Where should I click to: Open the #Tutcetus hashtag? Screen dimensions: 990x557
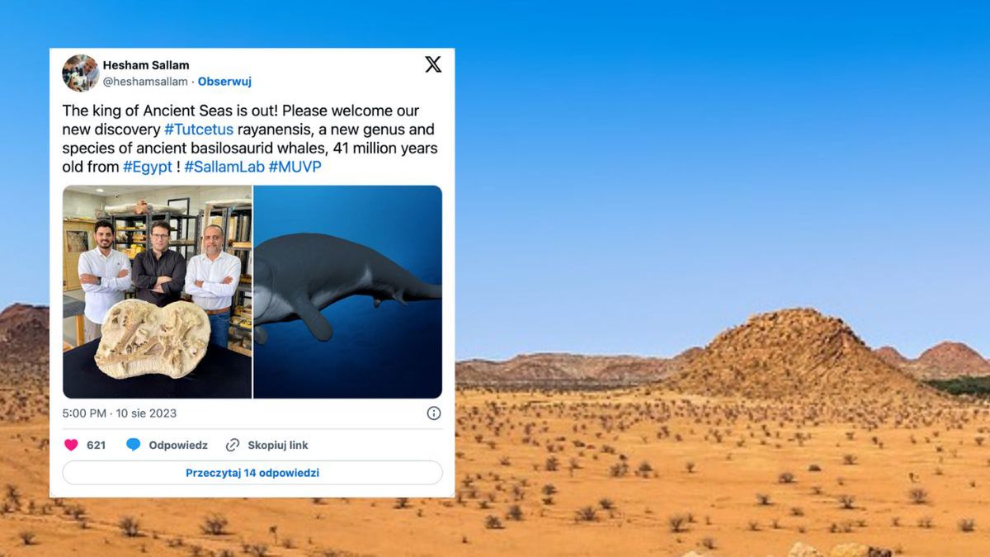[198, 130]
